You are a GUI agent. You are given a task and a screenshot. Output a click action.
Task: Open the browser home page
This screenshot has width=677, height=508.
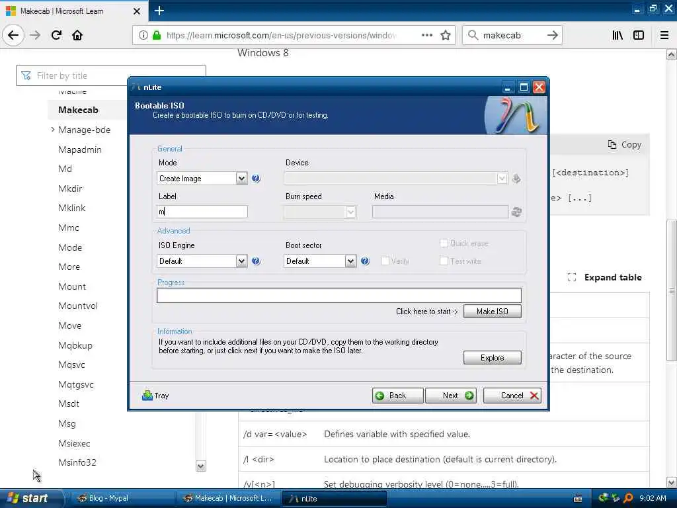click(77, 35)
